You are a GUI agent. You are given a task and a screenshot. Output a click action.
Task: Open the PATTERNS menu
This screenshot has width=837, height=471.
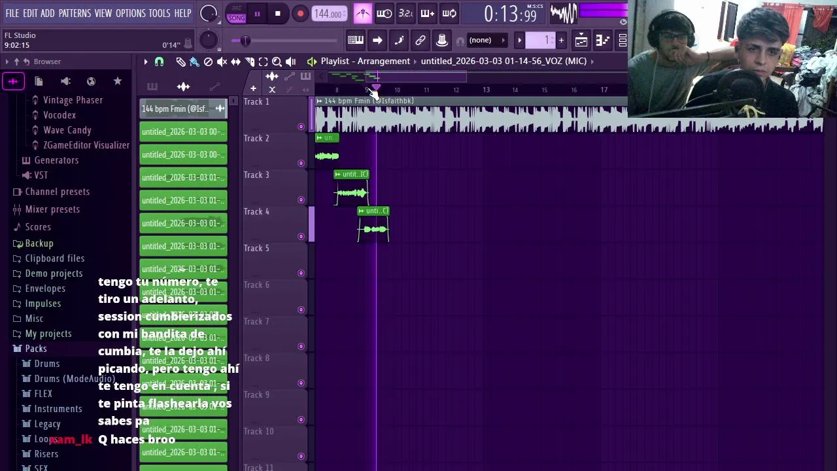(75, 13)
